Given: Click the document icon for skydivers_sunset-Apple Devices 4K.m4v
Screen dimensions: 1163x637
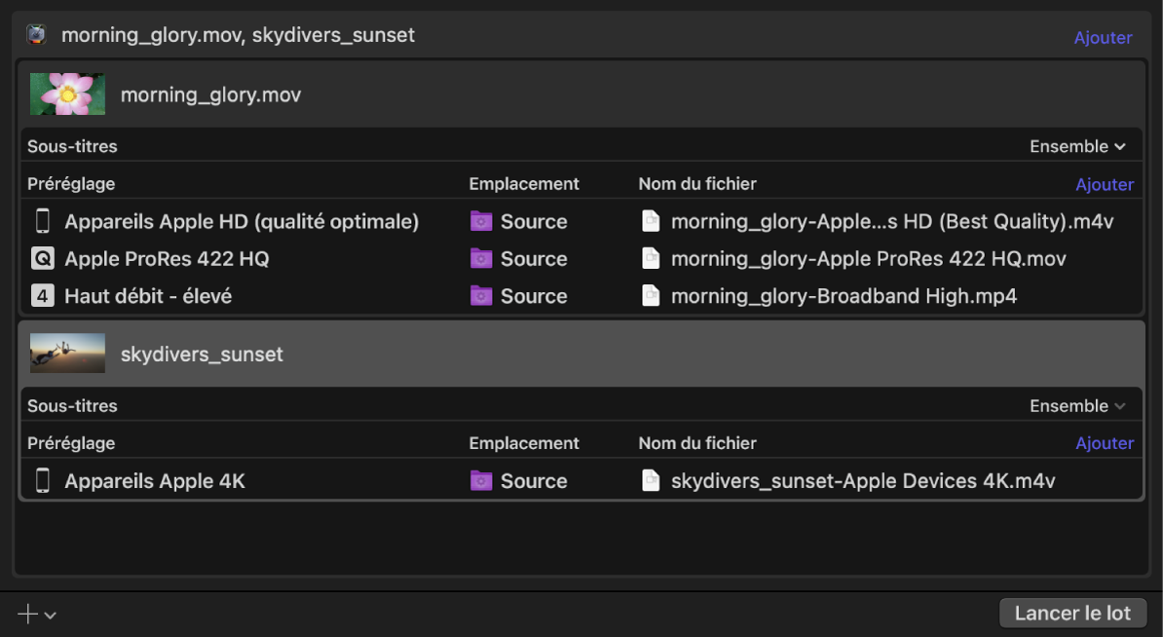Looking at the screenshot, I should pyautogui.click(x=651, y=481).
